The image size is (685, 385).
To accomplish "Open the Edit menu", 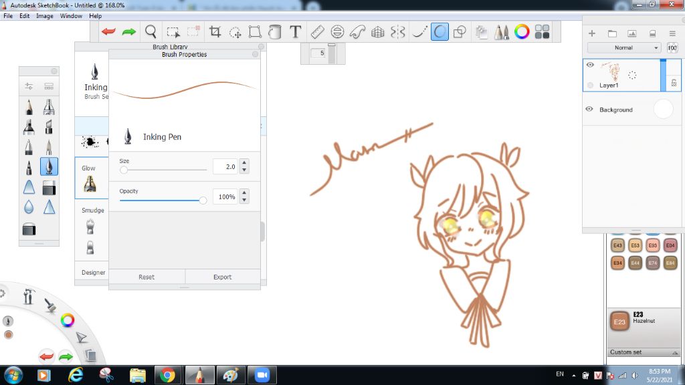I will click(x=25, y=16).
